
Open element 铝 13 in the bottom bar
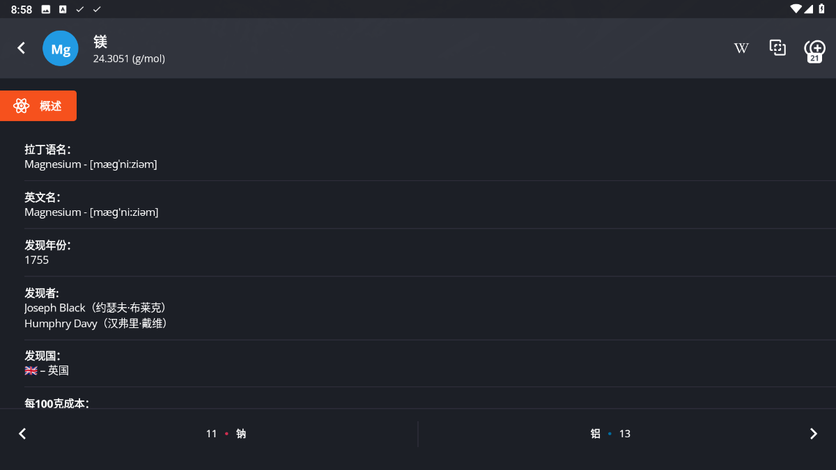click(x=610, y=434)
